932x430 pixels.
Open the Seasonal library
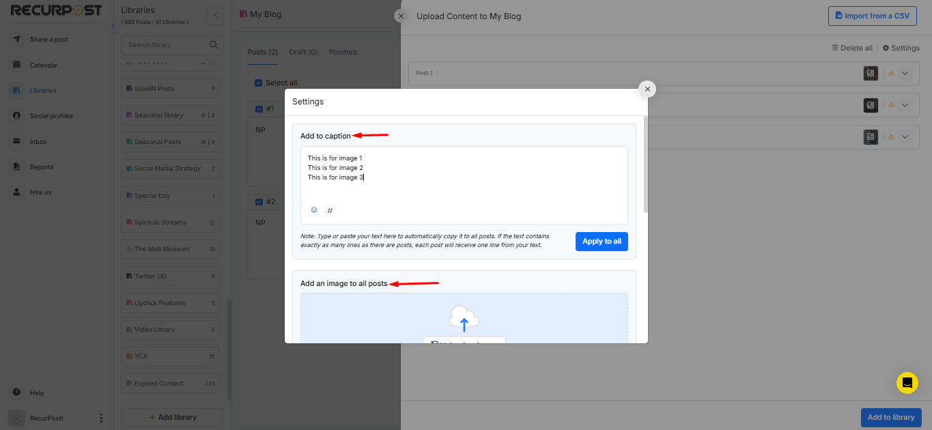click(171, 115)
